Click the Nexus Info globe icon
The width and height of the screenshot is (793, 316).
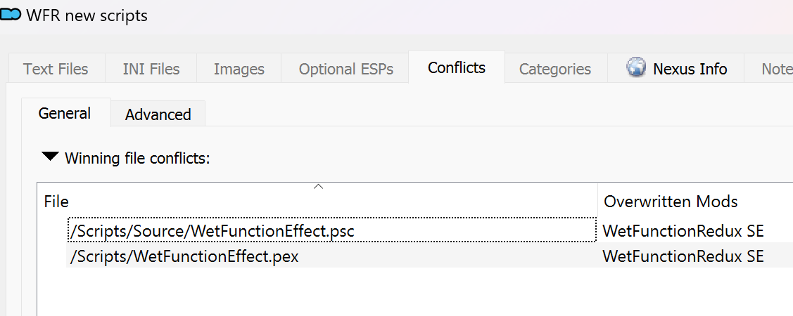(636, 67)
